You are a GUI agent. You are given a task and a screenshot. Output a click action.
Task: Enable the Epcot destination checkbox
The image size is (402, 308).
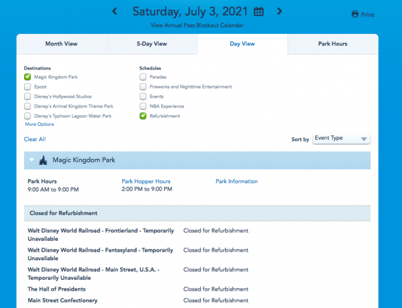[28, 87]
